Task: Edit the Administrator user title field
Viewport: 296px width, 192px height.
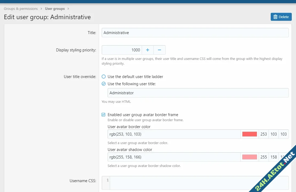Action: point(198,93)
